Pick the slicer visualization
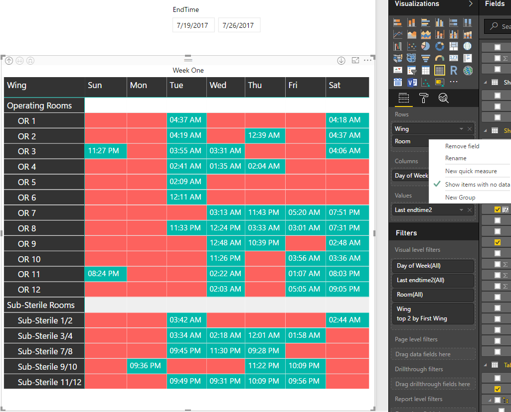 pos(411,70)
